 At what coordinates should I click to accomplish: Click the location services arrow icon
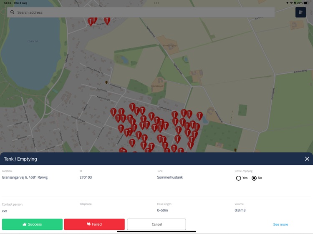287,3
